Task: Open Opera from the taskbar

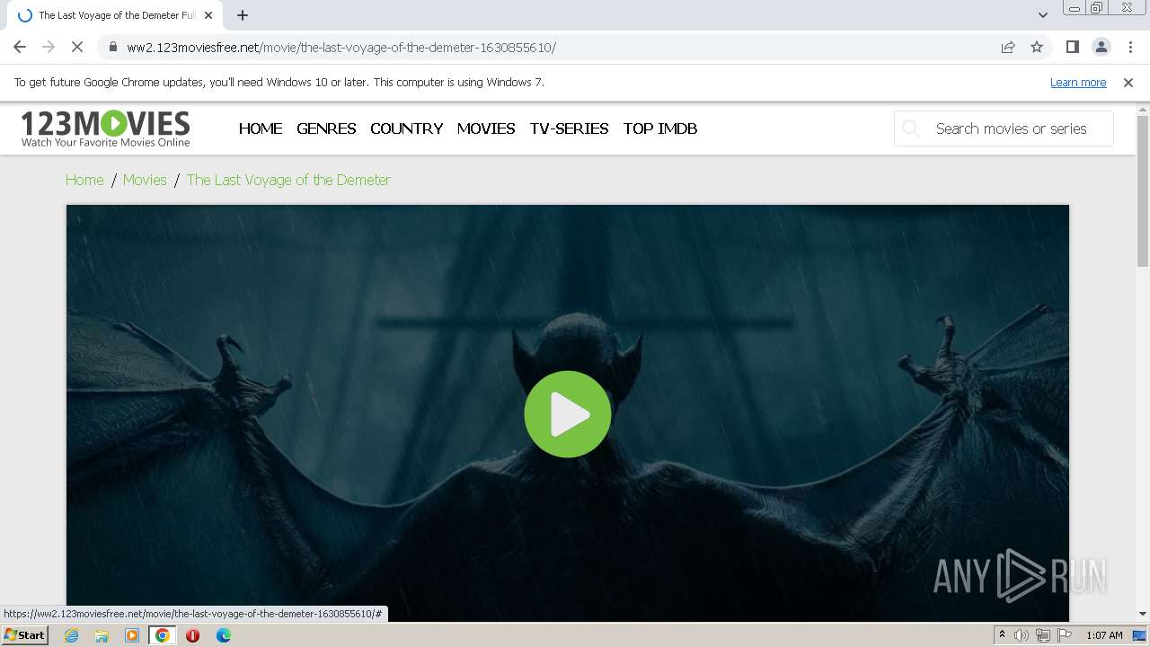Action: pos(192,635)
